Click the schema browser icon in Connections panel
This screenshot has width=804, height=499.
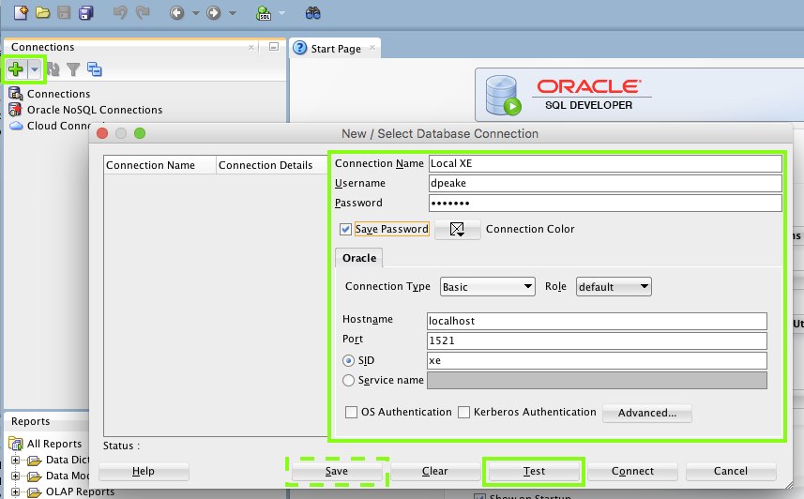pyautogui.click(x=95, y=68)
